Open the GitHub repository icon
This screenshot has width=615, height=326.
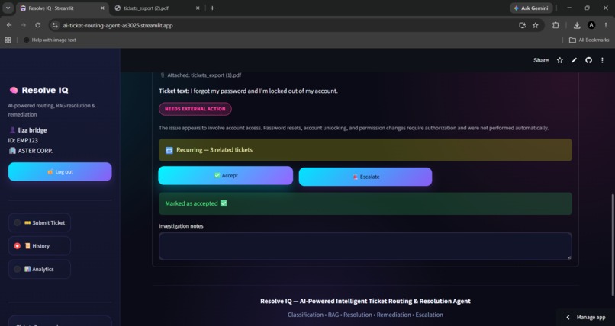[x=588, y=60]
